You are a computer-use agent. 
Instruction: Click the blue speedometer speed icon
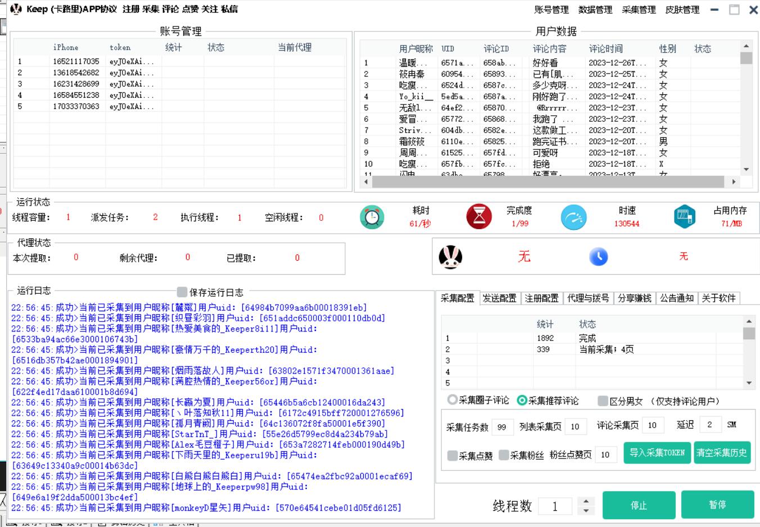click(573, 217)
